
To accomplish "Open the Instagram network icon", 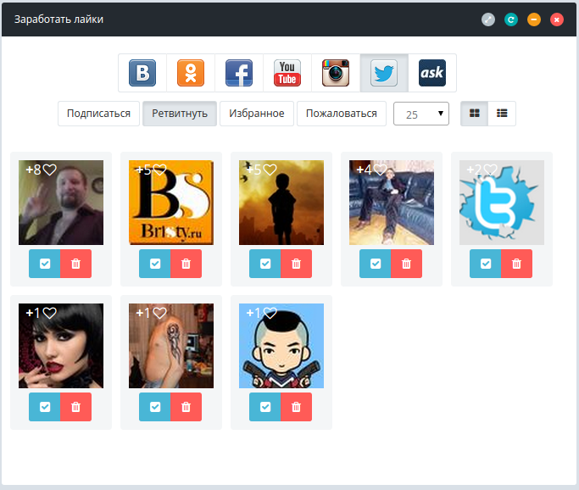I will [336, 73].
